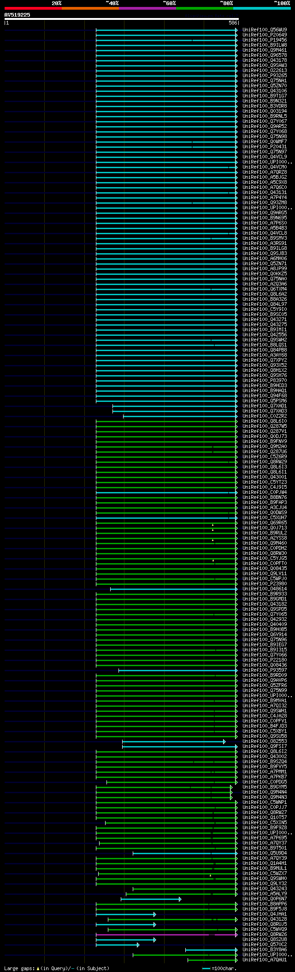
Task: Open hit UniRef100_P19456
Action: [x=265, y=40]
